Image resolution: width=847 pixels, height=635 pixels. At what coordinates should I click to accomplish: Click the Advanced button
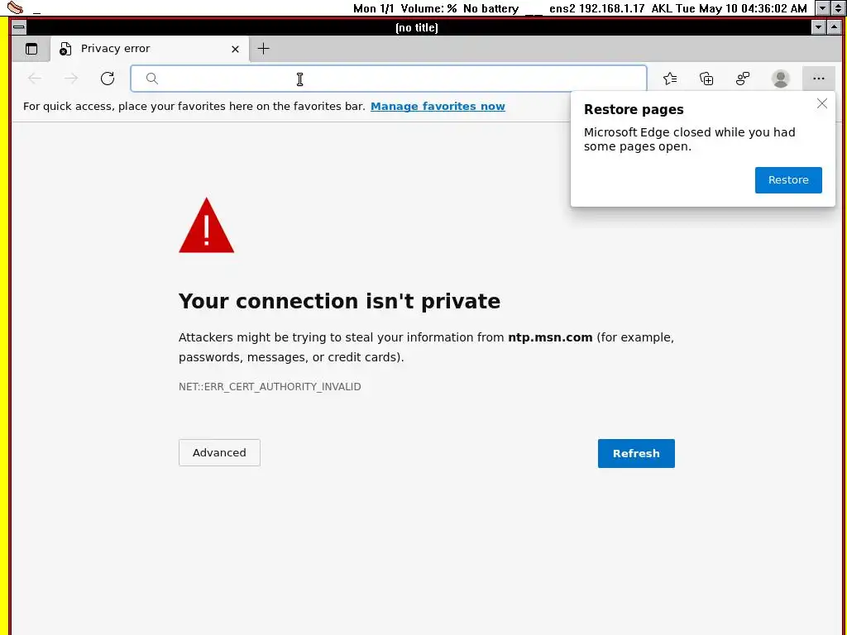pos(219,452)
